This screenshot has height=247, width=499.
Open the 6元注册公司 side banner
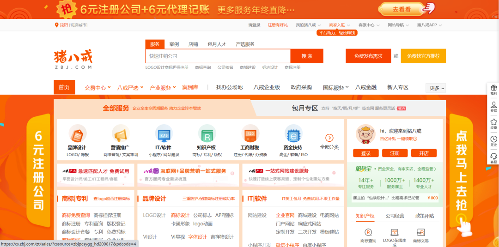(38, 171)
